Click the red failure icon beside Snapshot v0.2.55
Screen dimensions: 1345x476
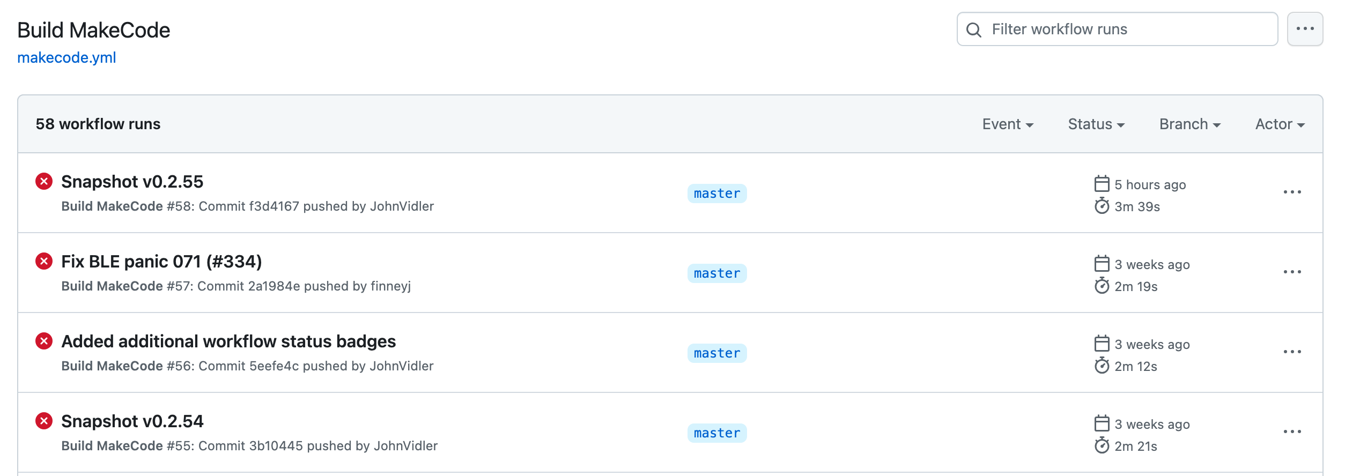click(44, 182)
